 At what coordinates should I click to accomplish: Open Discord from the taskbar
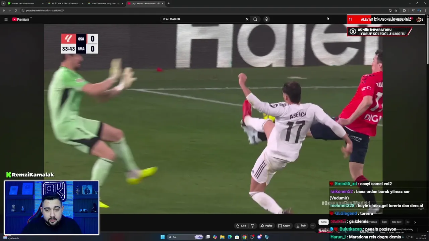tap(259, 237)
